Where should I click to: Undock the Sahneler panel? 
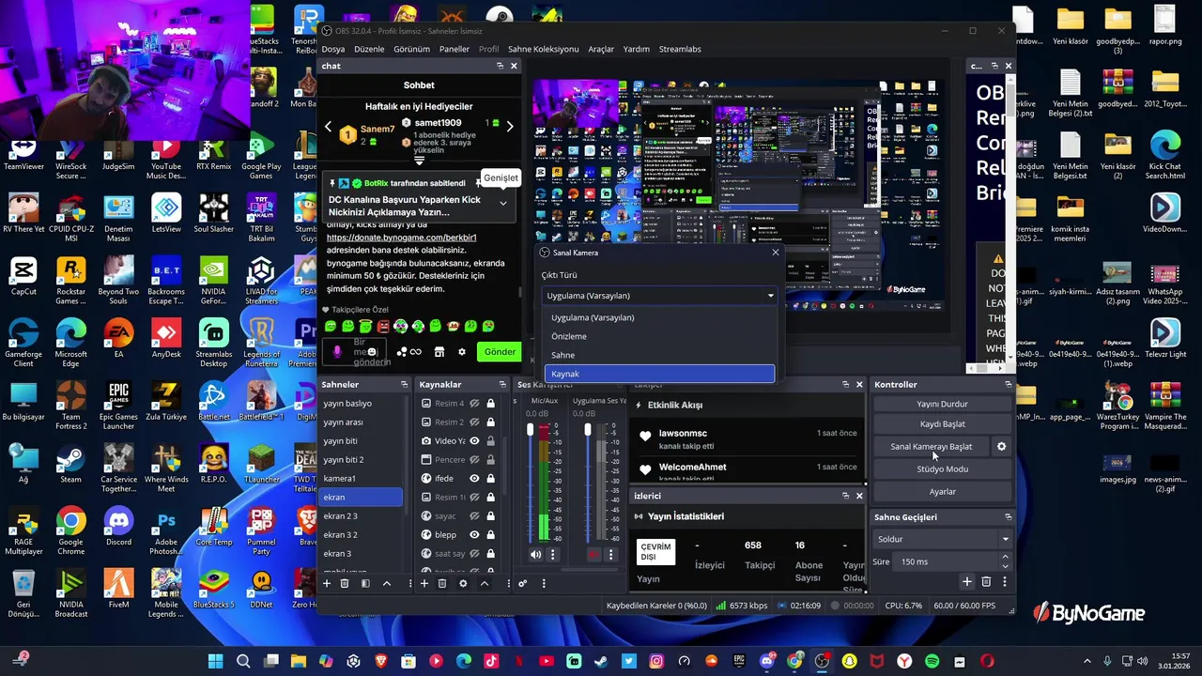(x=404, y=384)
